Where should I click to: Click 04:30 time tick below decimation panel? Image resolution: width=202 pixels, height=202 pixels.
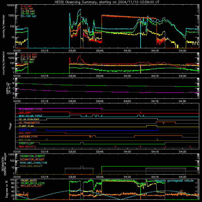[x=183, y=177]
